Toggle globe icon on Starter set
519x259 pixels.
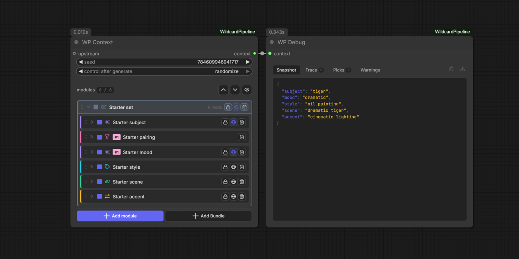(x=236, y=107)
